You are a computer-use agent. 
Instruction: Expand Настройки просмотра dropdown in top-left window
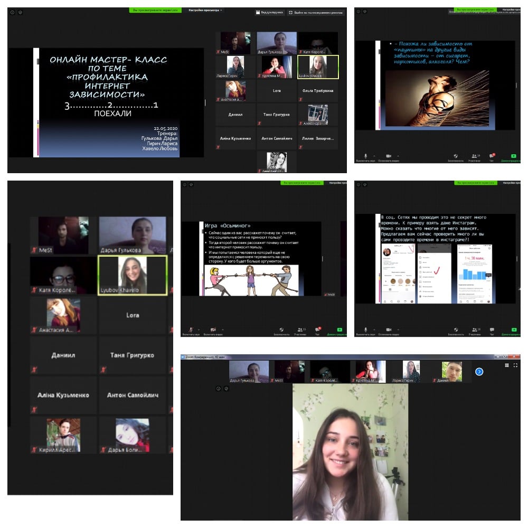(x=205, y=10)
